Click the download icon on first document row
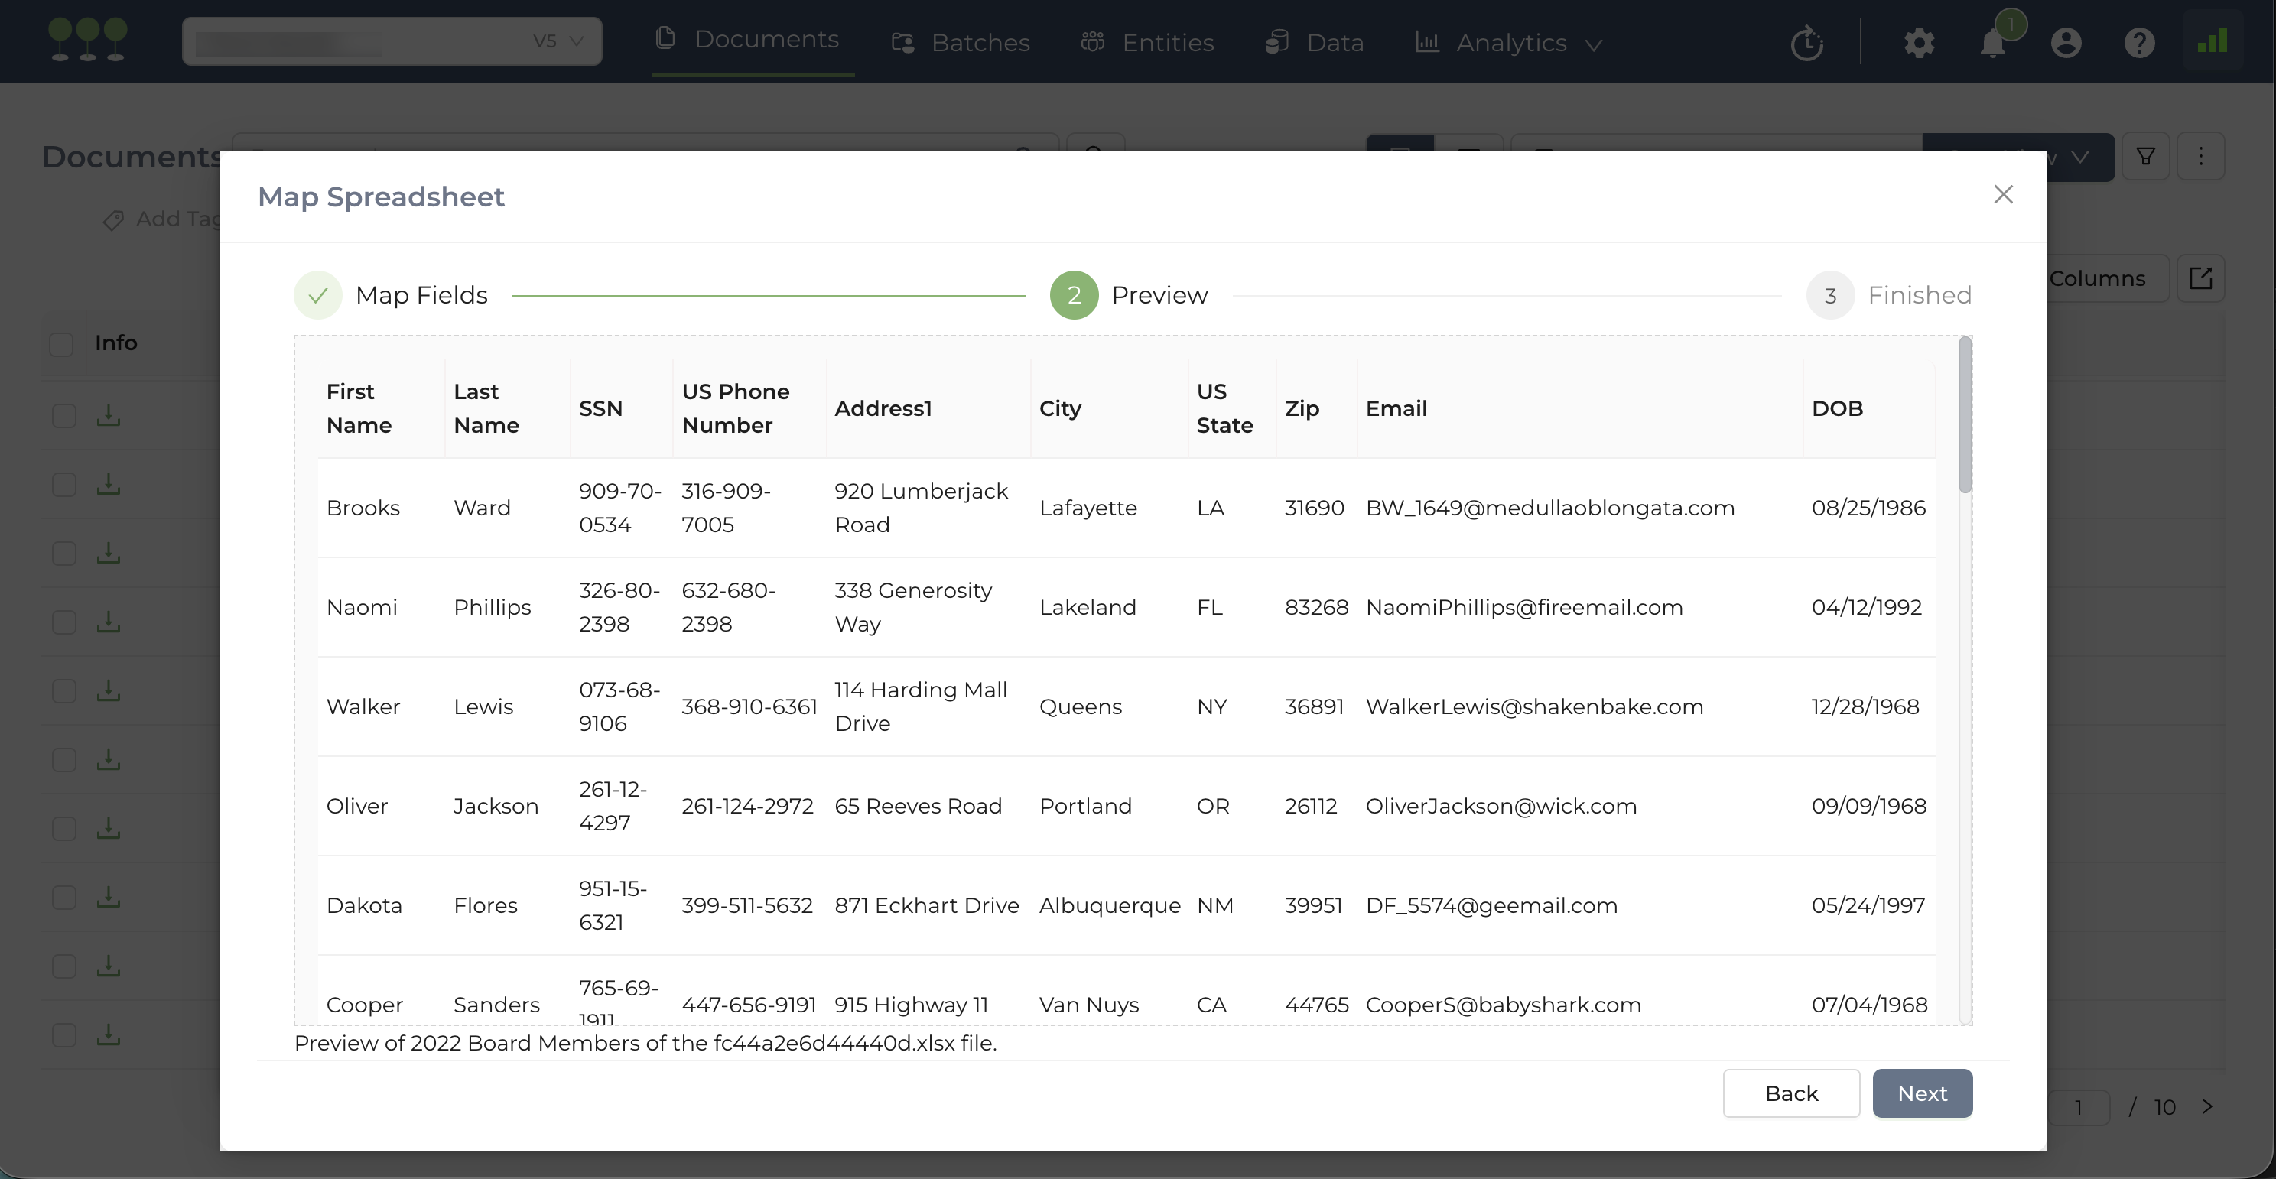 point(108,415)
